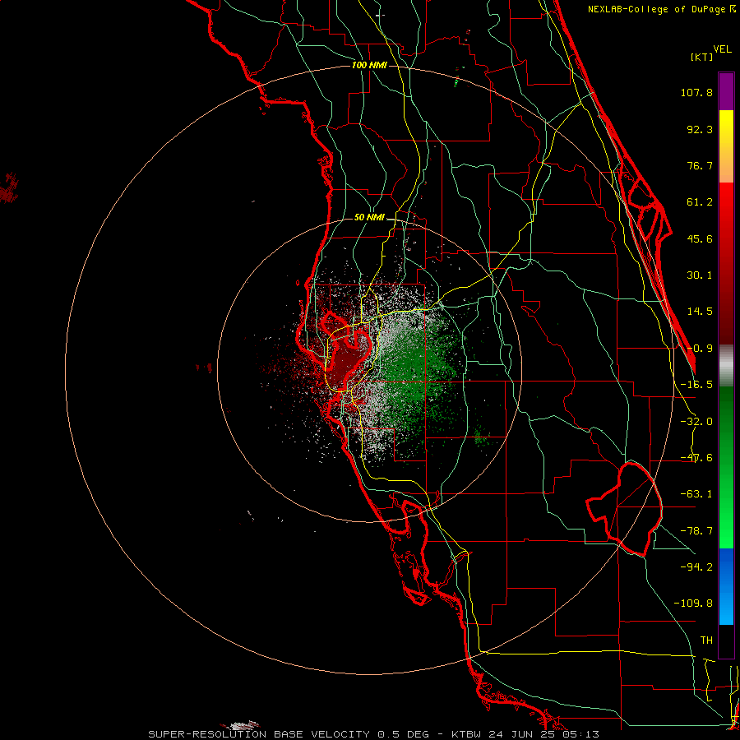
Task: Click the -32.0 velocity scale value
Action: [696, 422]
